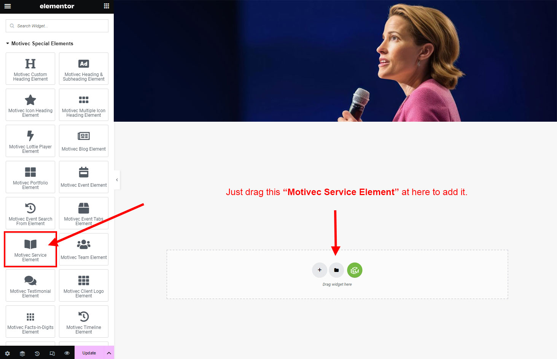Pick the Motivec Lottie Player Element widget

coord(30,141)
